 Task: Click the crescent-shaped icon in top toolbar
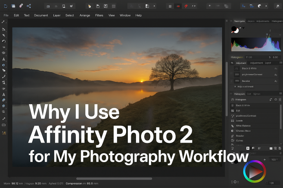(x=259, y=6)
